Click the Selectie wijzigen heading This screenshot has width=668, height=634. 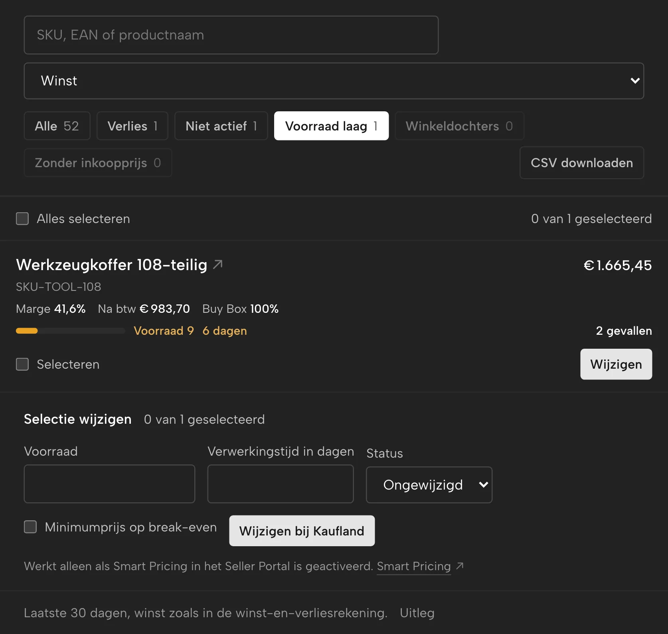[78, 419]
